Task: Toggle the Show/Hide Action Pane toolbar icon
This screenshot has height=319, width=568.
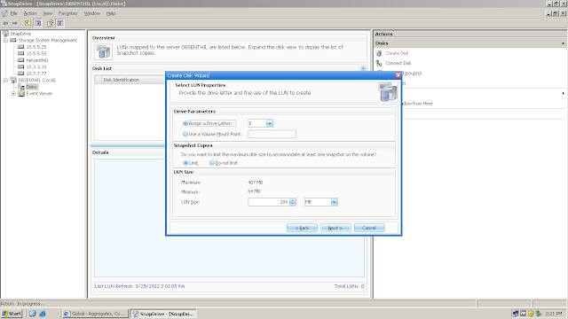Action: coord(60,23)
